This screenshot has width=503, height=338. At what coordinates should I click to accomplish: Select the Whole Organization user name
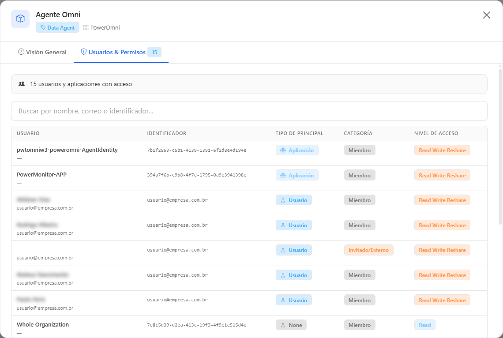43,324
